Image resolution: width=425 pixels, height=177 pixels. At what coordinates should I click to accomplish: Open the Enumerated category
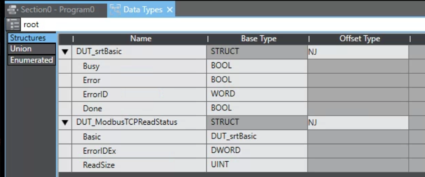[x=31, y=60]
